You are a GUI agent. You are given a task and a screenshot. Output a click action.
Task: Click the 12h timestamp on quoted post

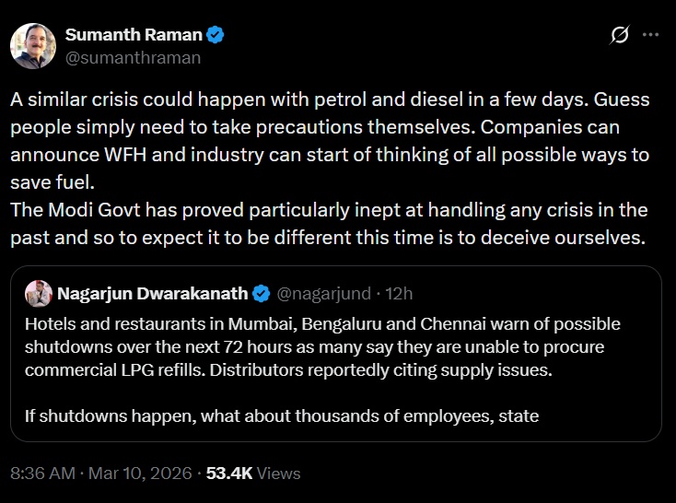tap(399, 294)
